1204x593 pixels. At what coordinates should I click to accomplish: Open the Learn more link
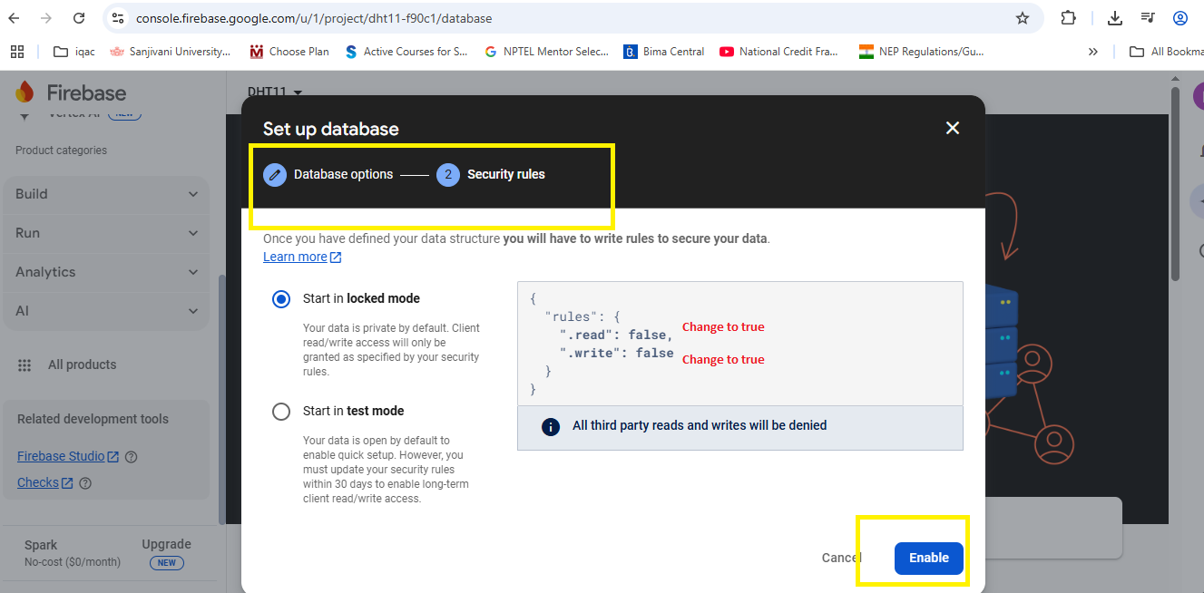point(302,257)
